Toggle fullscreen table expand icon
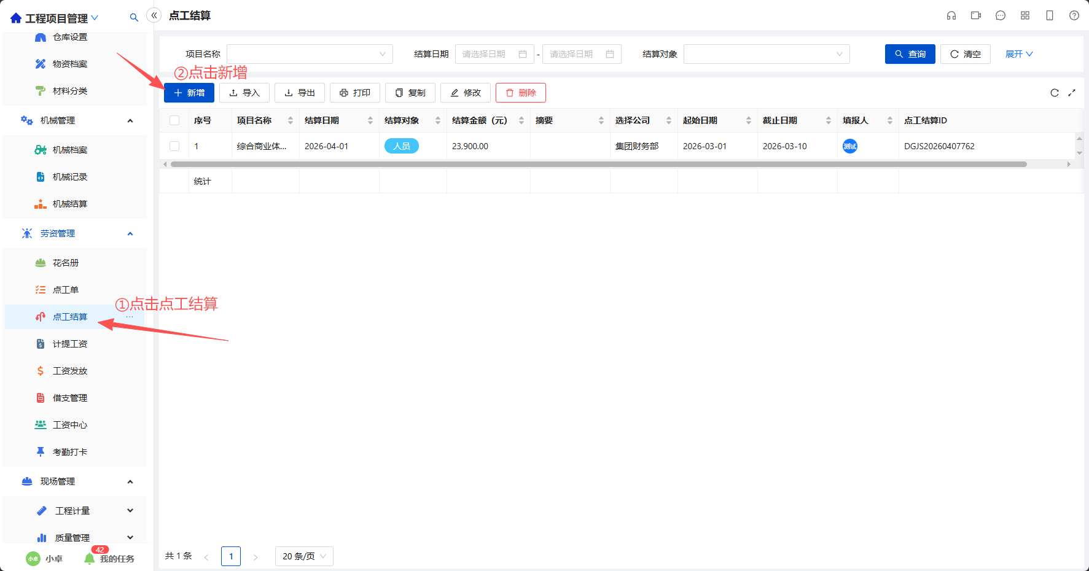The height and width of the screenshot is (571, 1089). point(1072,93)
